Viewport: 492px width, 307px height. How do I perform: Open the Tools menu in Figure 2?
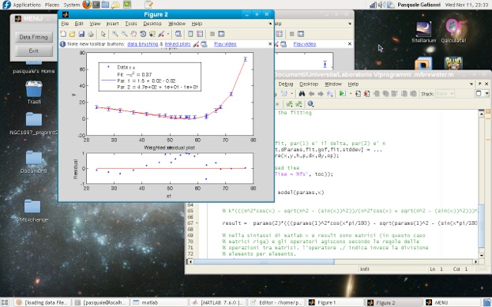[x=131, y=24]
